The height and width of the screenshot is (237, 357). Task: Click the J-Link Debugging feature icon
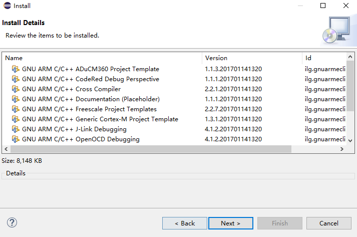pos(16,129)
